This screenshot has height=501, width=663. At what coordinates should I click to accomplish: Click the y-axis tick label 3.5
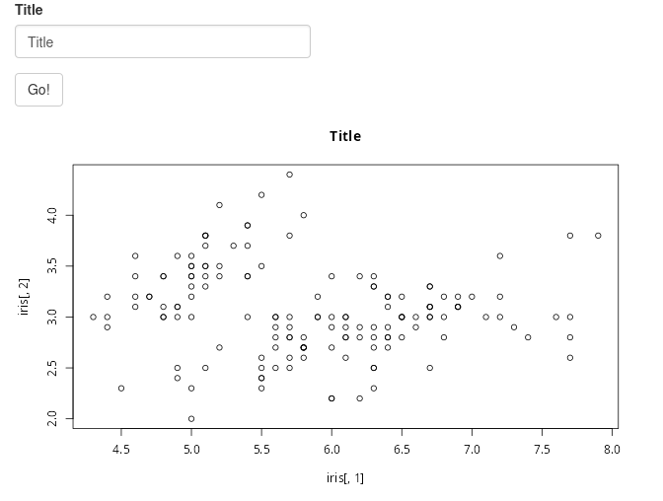52,266
